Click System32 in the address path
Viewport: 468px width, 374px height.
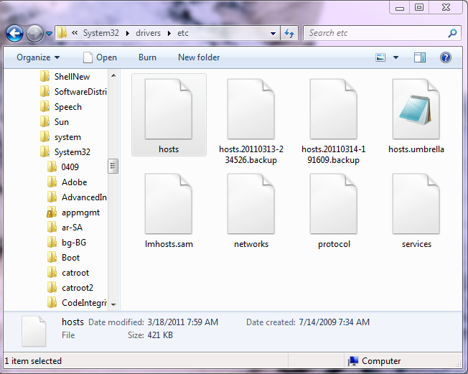pos(101,33)
